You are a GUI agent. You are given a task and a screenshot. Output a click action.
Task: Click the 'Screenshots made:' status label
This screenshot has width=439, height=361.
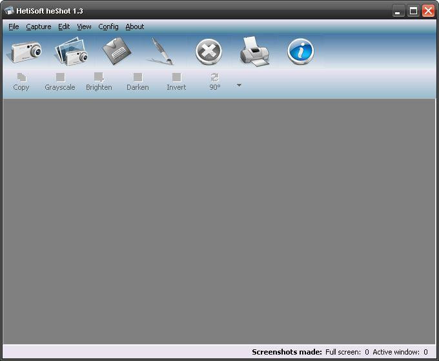coord(287,352)
